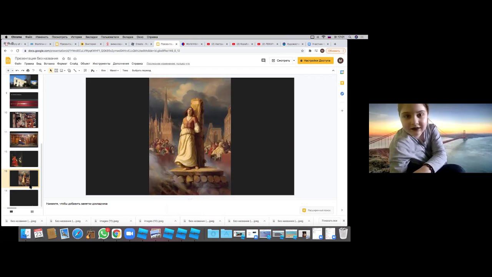Screen dimensions: 492x277
Task: Add a comment from toolbar icon
Action: tap(85, 70)
